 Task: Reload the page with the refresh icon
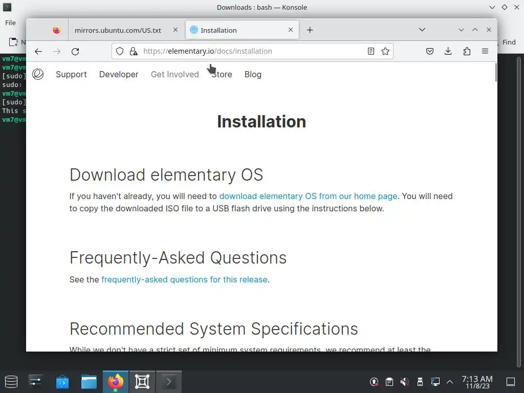click(75, 52)
